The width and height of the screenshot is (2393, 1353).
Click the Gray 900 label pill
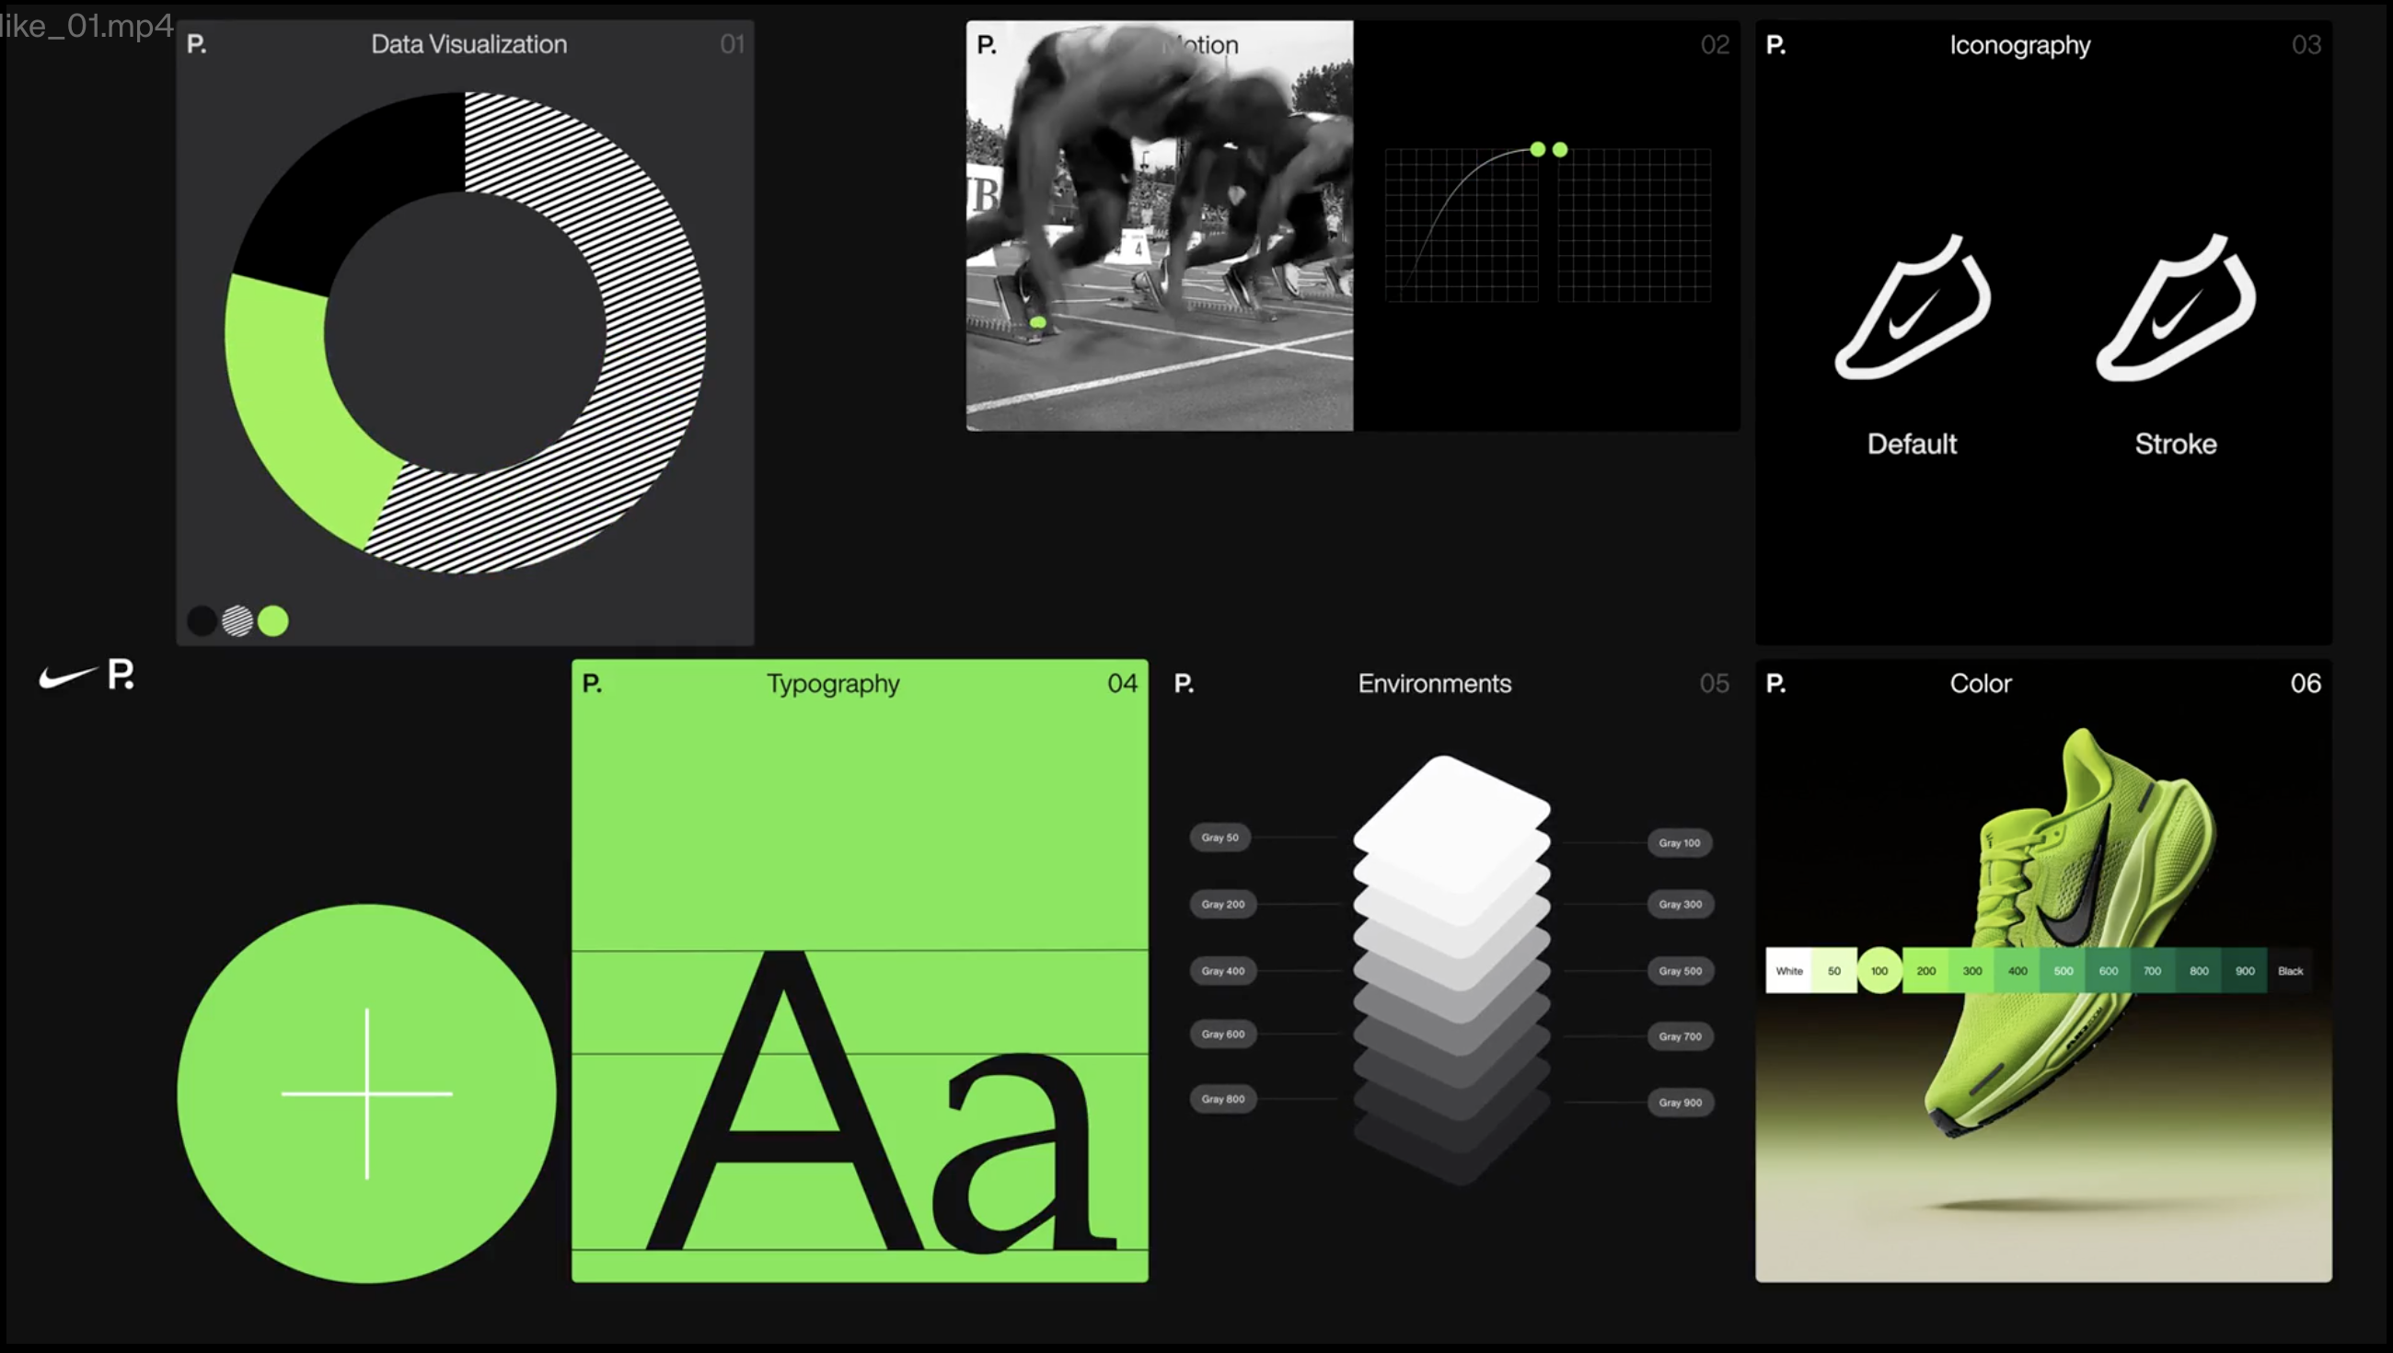(1680, 1103)
